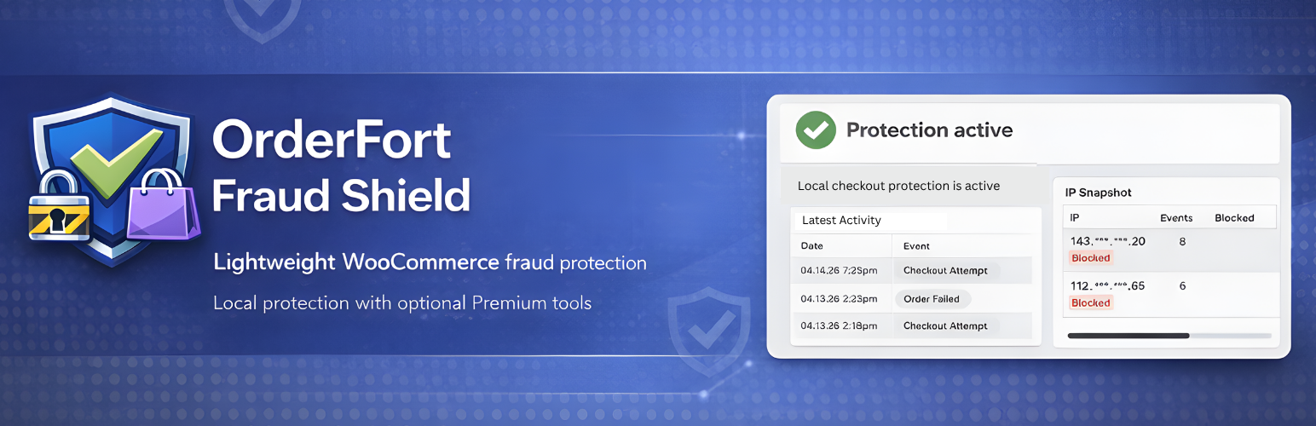Click the Event column header
Screen dimensions: 1316x426
[916, 246]
